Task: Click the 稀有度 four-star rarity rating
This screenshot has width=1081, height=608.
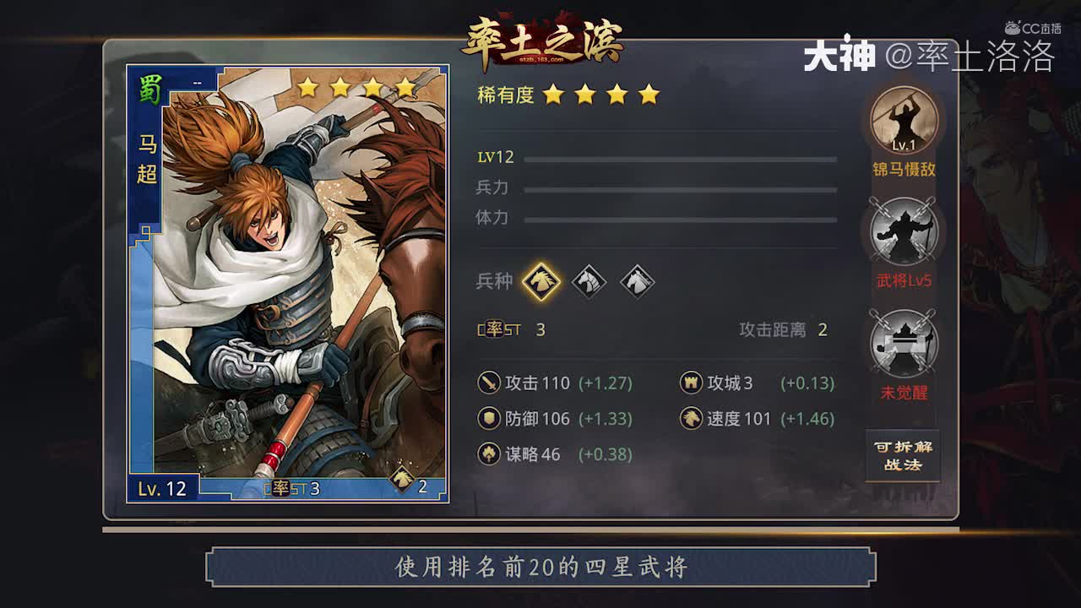Action: click(x=568, y=95)
